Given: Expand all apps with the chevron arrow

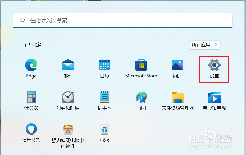Looking at the screenshot, I should [216, 45].
